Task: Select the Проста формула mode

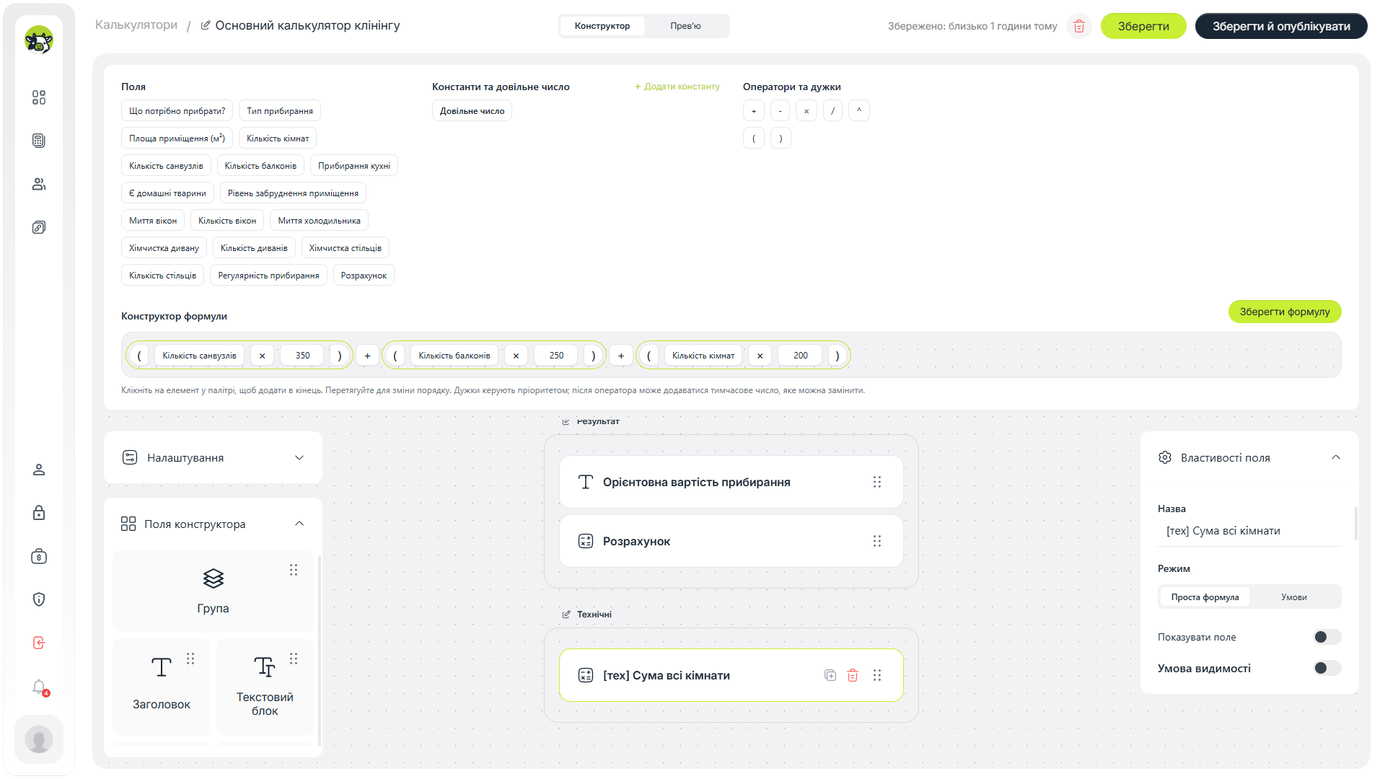Action: point(1205,597)
